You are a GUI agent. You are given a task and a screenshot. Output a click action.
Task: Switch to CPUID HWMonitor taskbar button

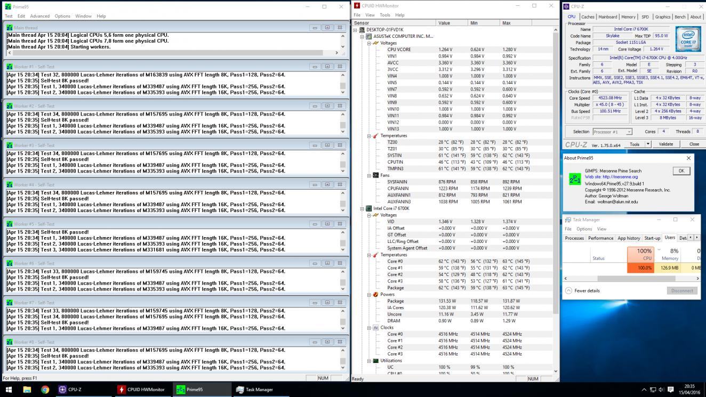coord(143,390)
